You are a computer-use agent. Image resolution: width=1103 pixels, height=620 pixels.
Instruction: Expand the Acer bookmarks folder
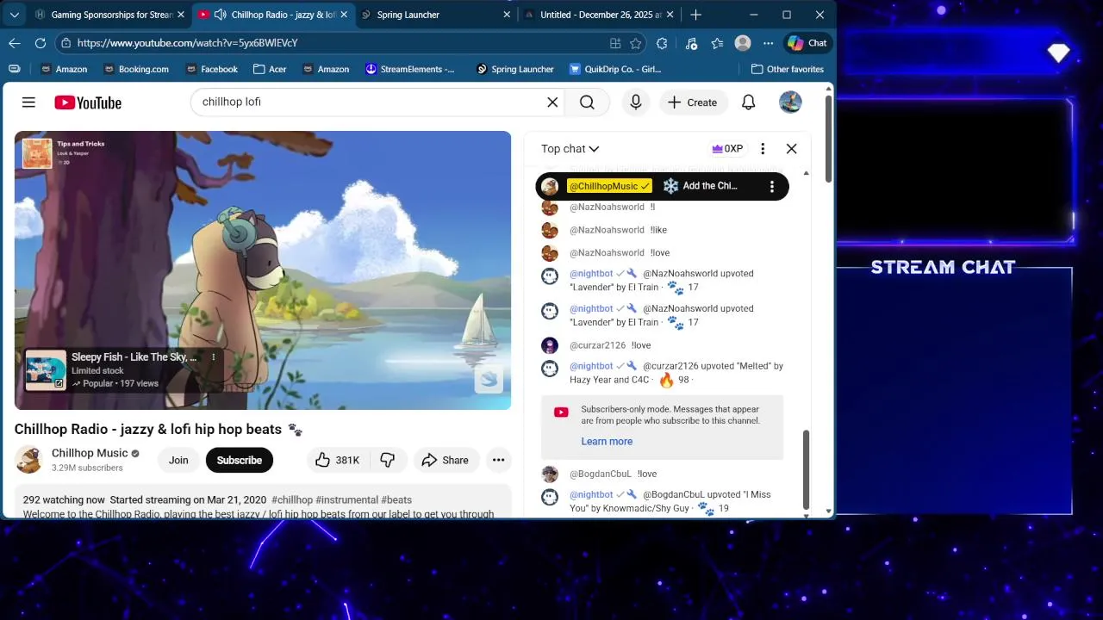coord(271,69)
